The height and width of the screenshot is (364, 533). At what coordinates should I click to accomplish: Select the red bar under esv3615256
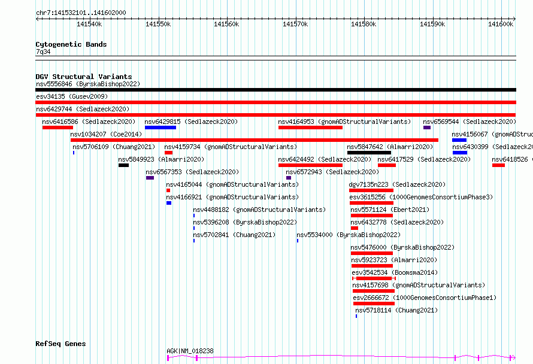[371, 203]
